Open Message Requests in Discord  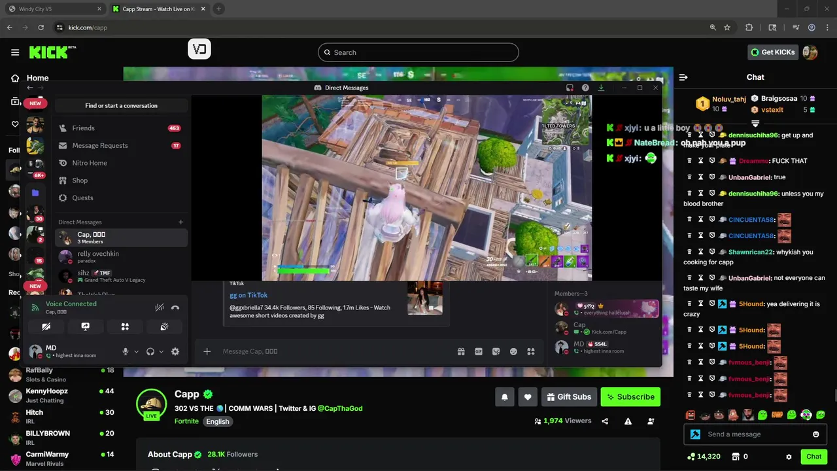121,145
